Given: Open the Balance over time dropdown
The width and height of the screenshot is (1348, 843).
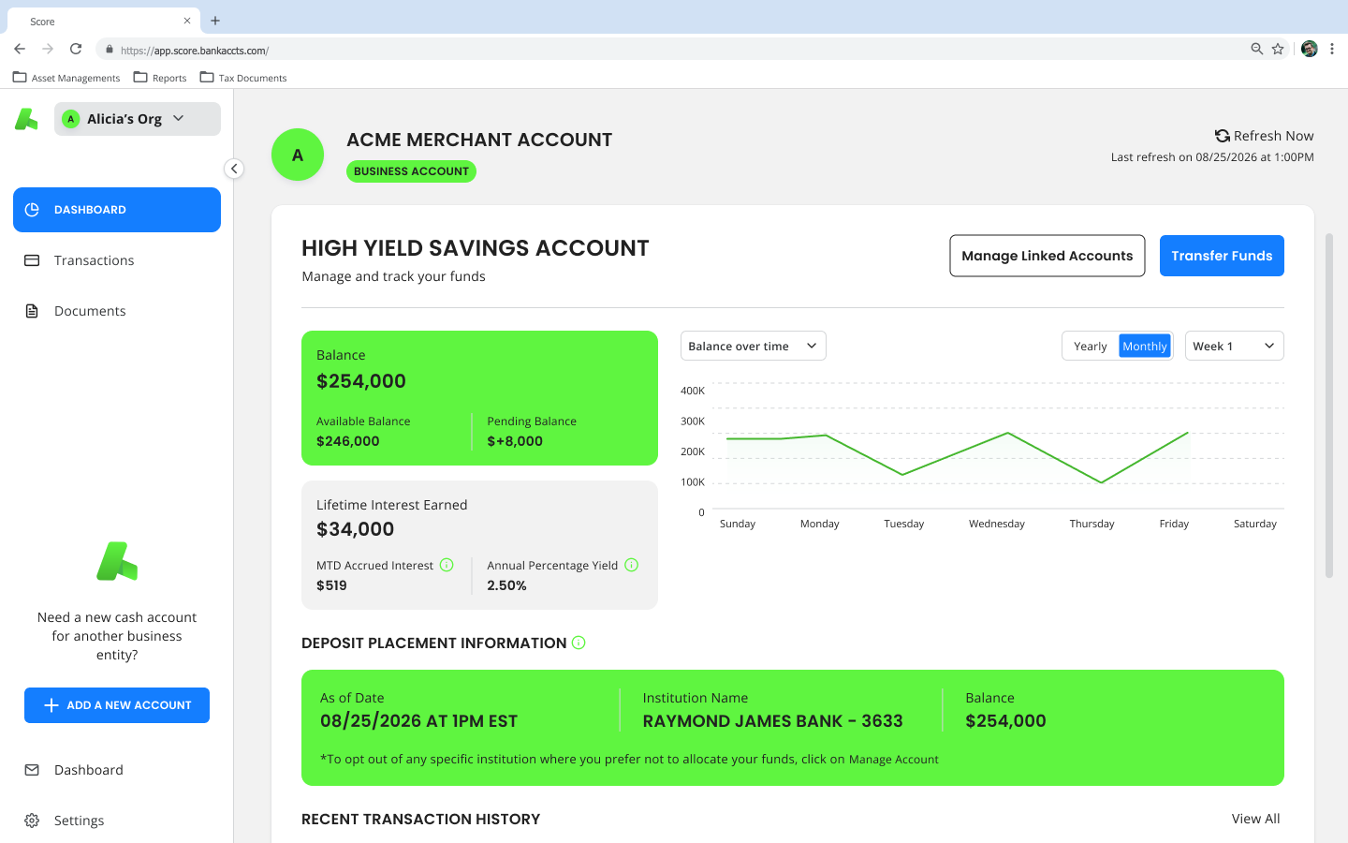Looking at the screenshot, I should pos(754,346).
